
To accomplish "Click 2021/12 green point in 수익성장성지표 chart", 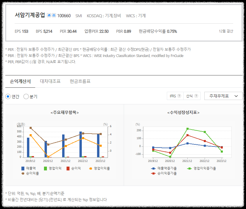I will click(x=187, y=129).
